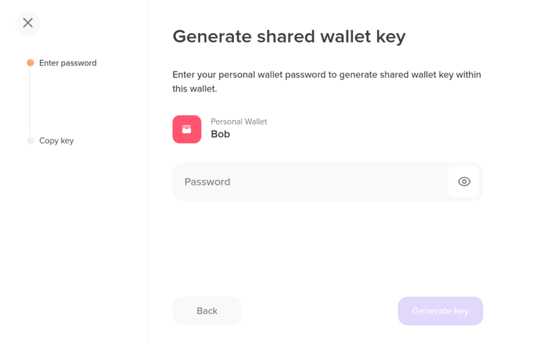Screen dimensions: 536x352
Task: Click the Password placeholder text
Action: 207,182
